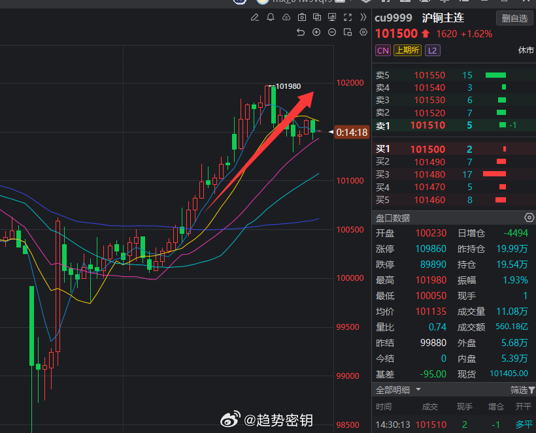Image resolution: width=536 pixels, height=433 pixels.
Task: Zoom out chart with minus icon
Action: 332,32
